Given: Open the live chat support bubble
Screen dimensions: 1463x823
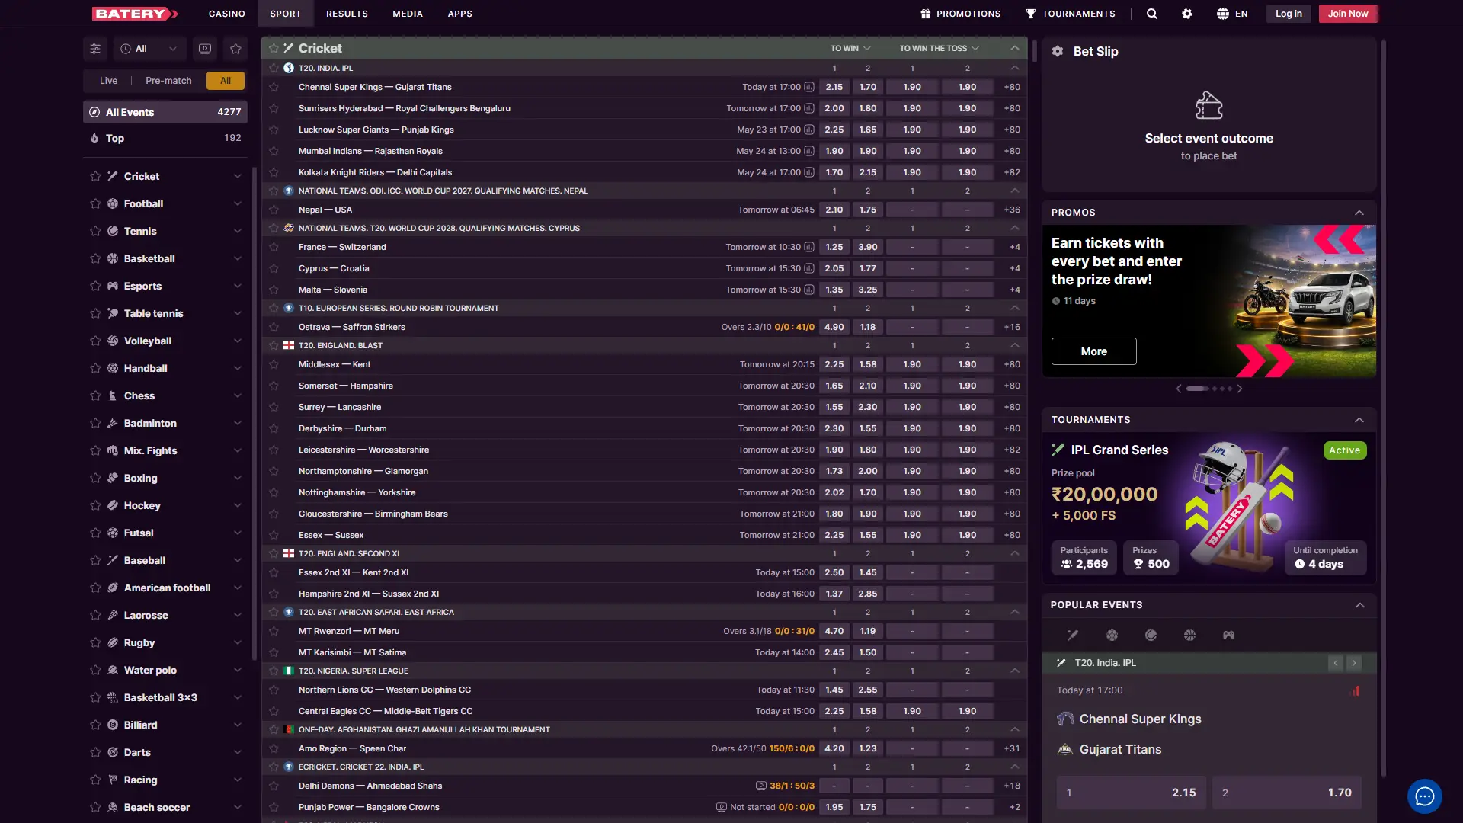Looking at the screenshot, I should tap(1424, 796).
